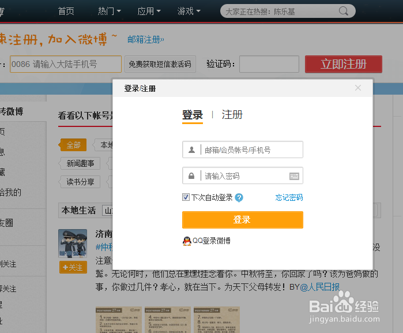
Task: Open the 忘记密码 link
Action: [289, 197]
